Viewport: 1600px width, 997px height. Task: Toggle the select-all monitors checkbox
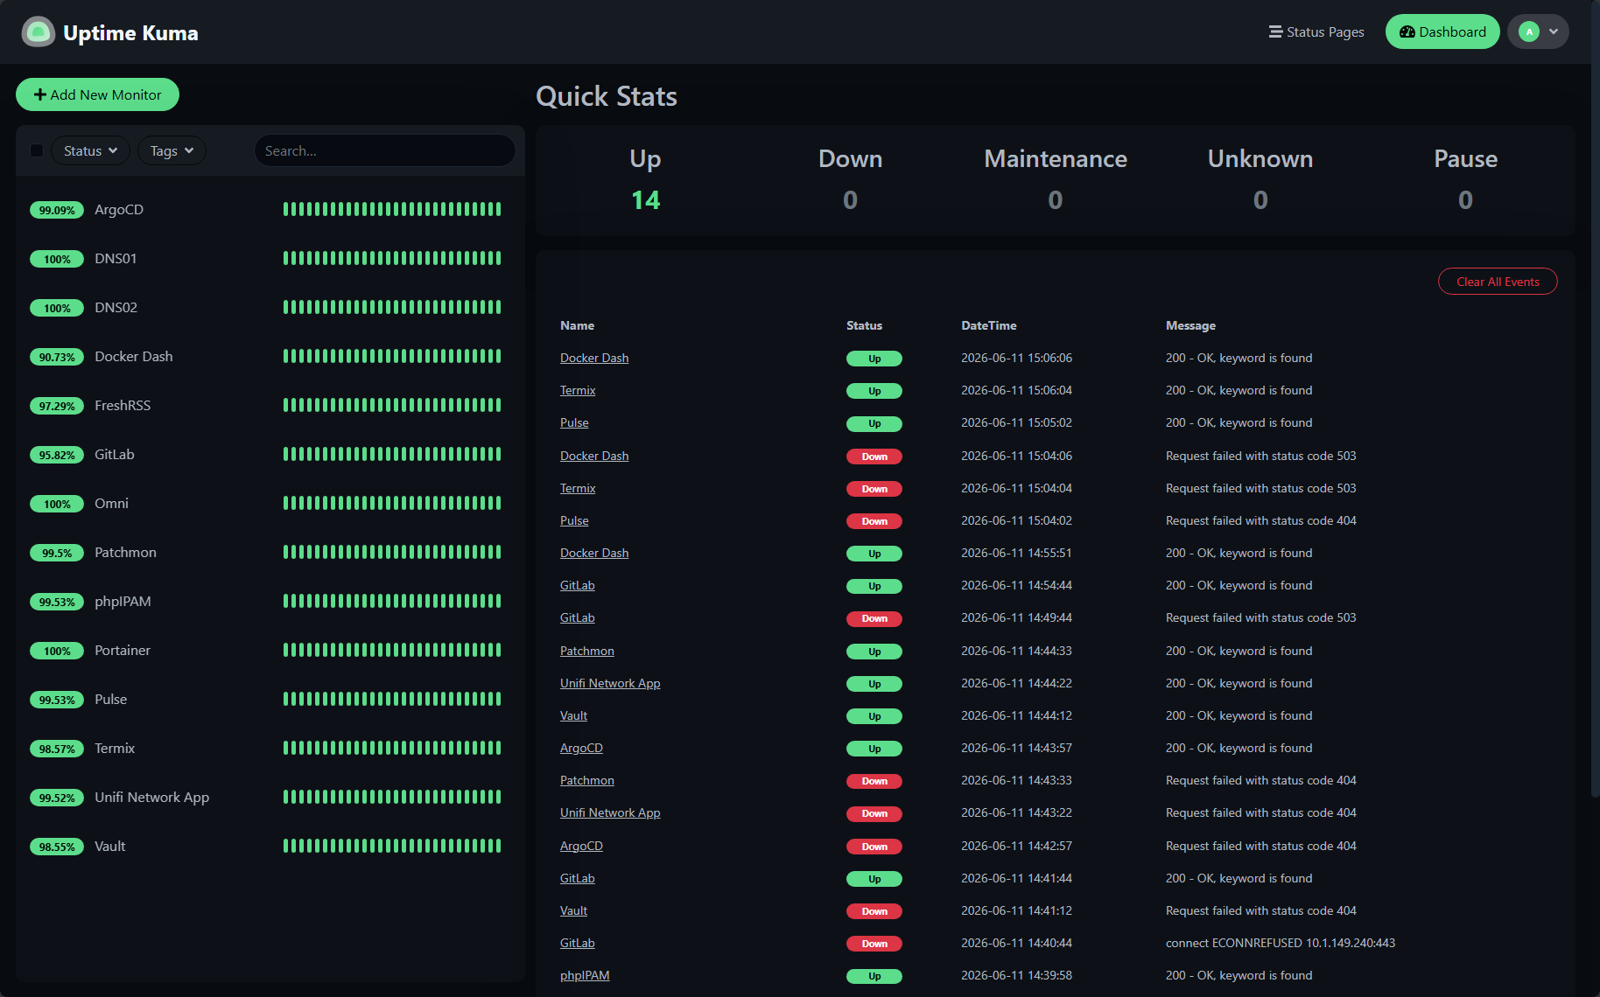(x=37, y=150)
